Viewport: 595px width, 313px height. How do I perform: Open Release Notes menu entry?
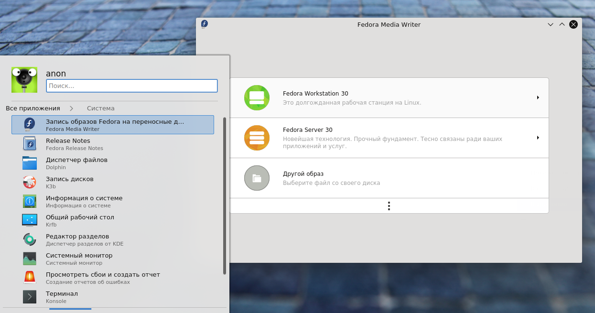(x=113, y=144)
